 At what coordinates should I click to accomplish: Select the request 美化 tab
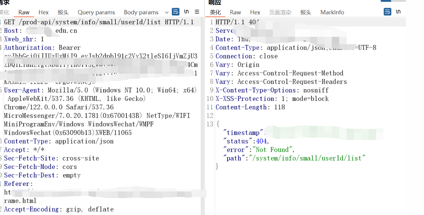coord(5,12)
